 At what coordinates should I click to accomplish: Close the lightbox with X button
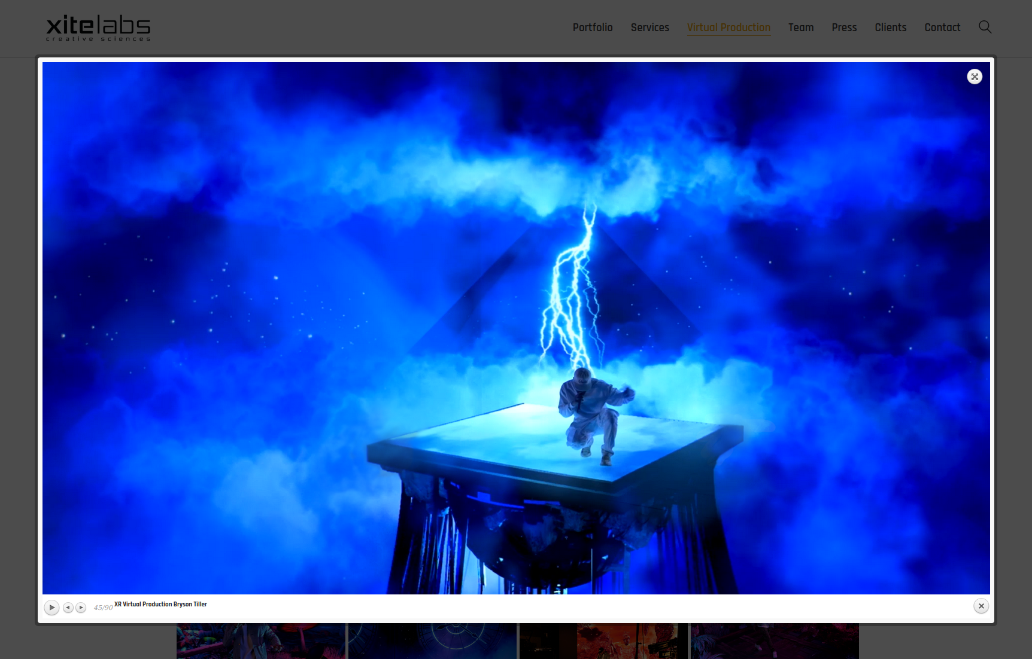981,606
